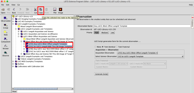
Task: Set priority to Medium
Action: tap(104, 33)
